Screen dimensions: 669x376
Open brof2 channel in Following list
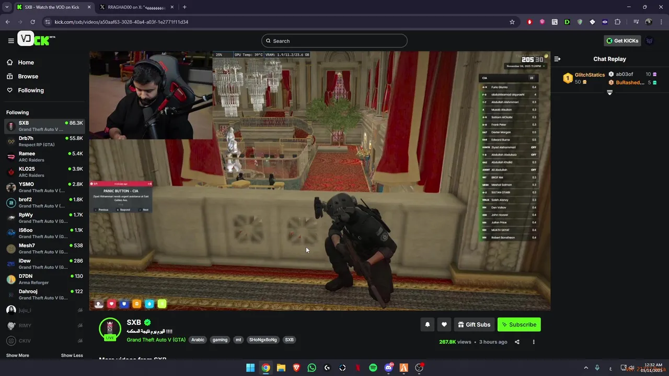(44, 203)
